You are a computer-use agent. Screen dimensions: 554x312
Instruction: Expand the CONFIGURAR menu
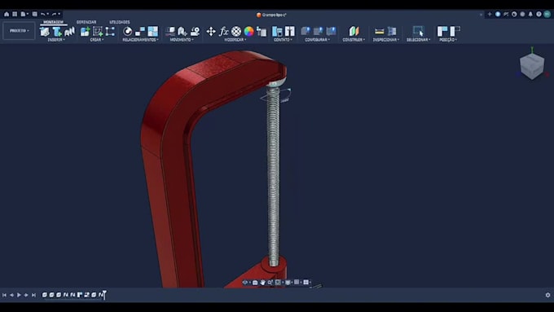318,40
